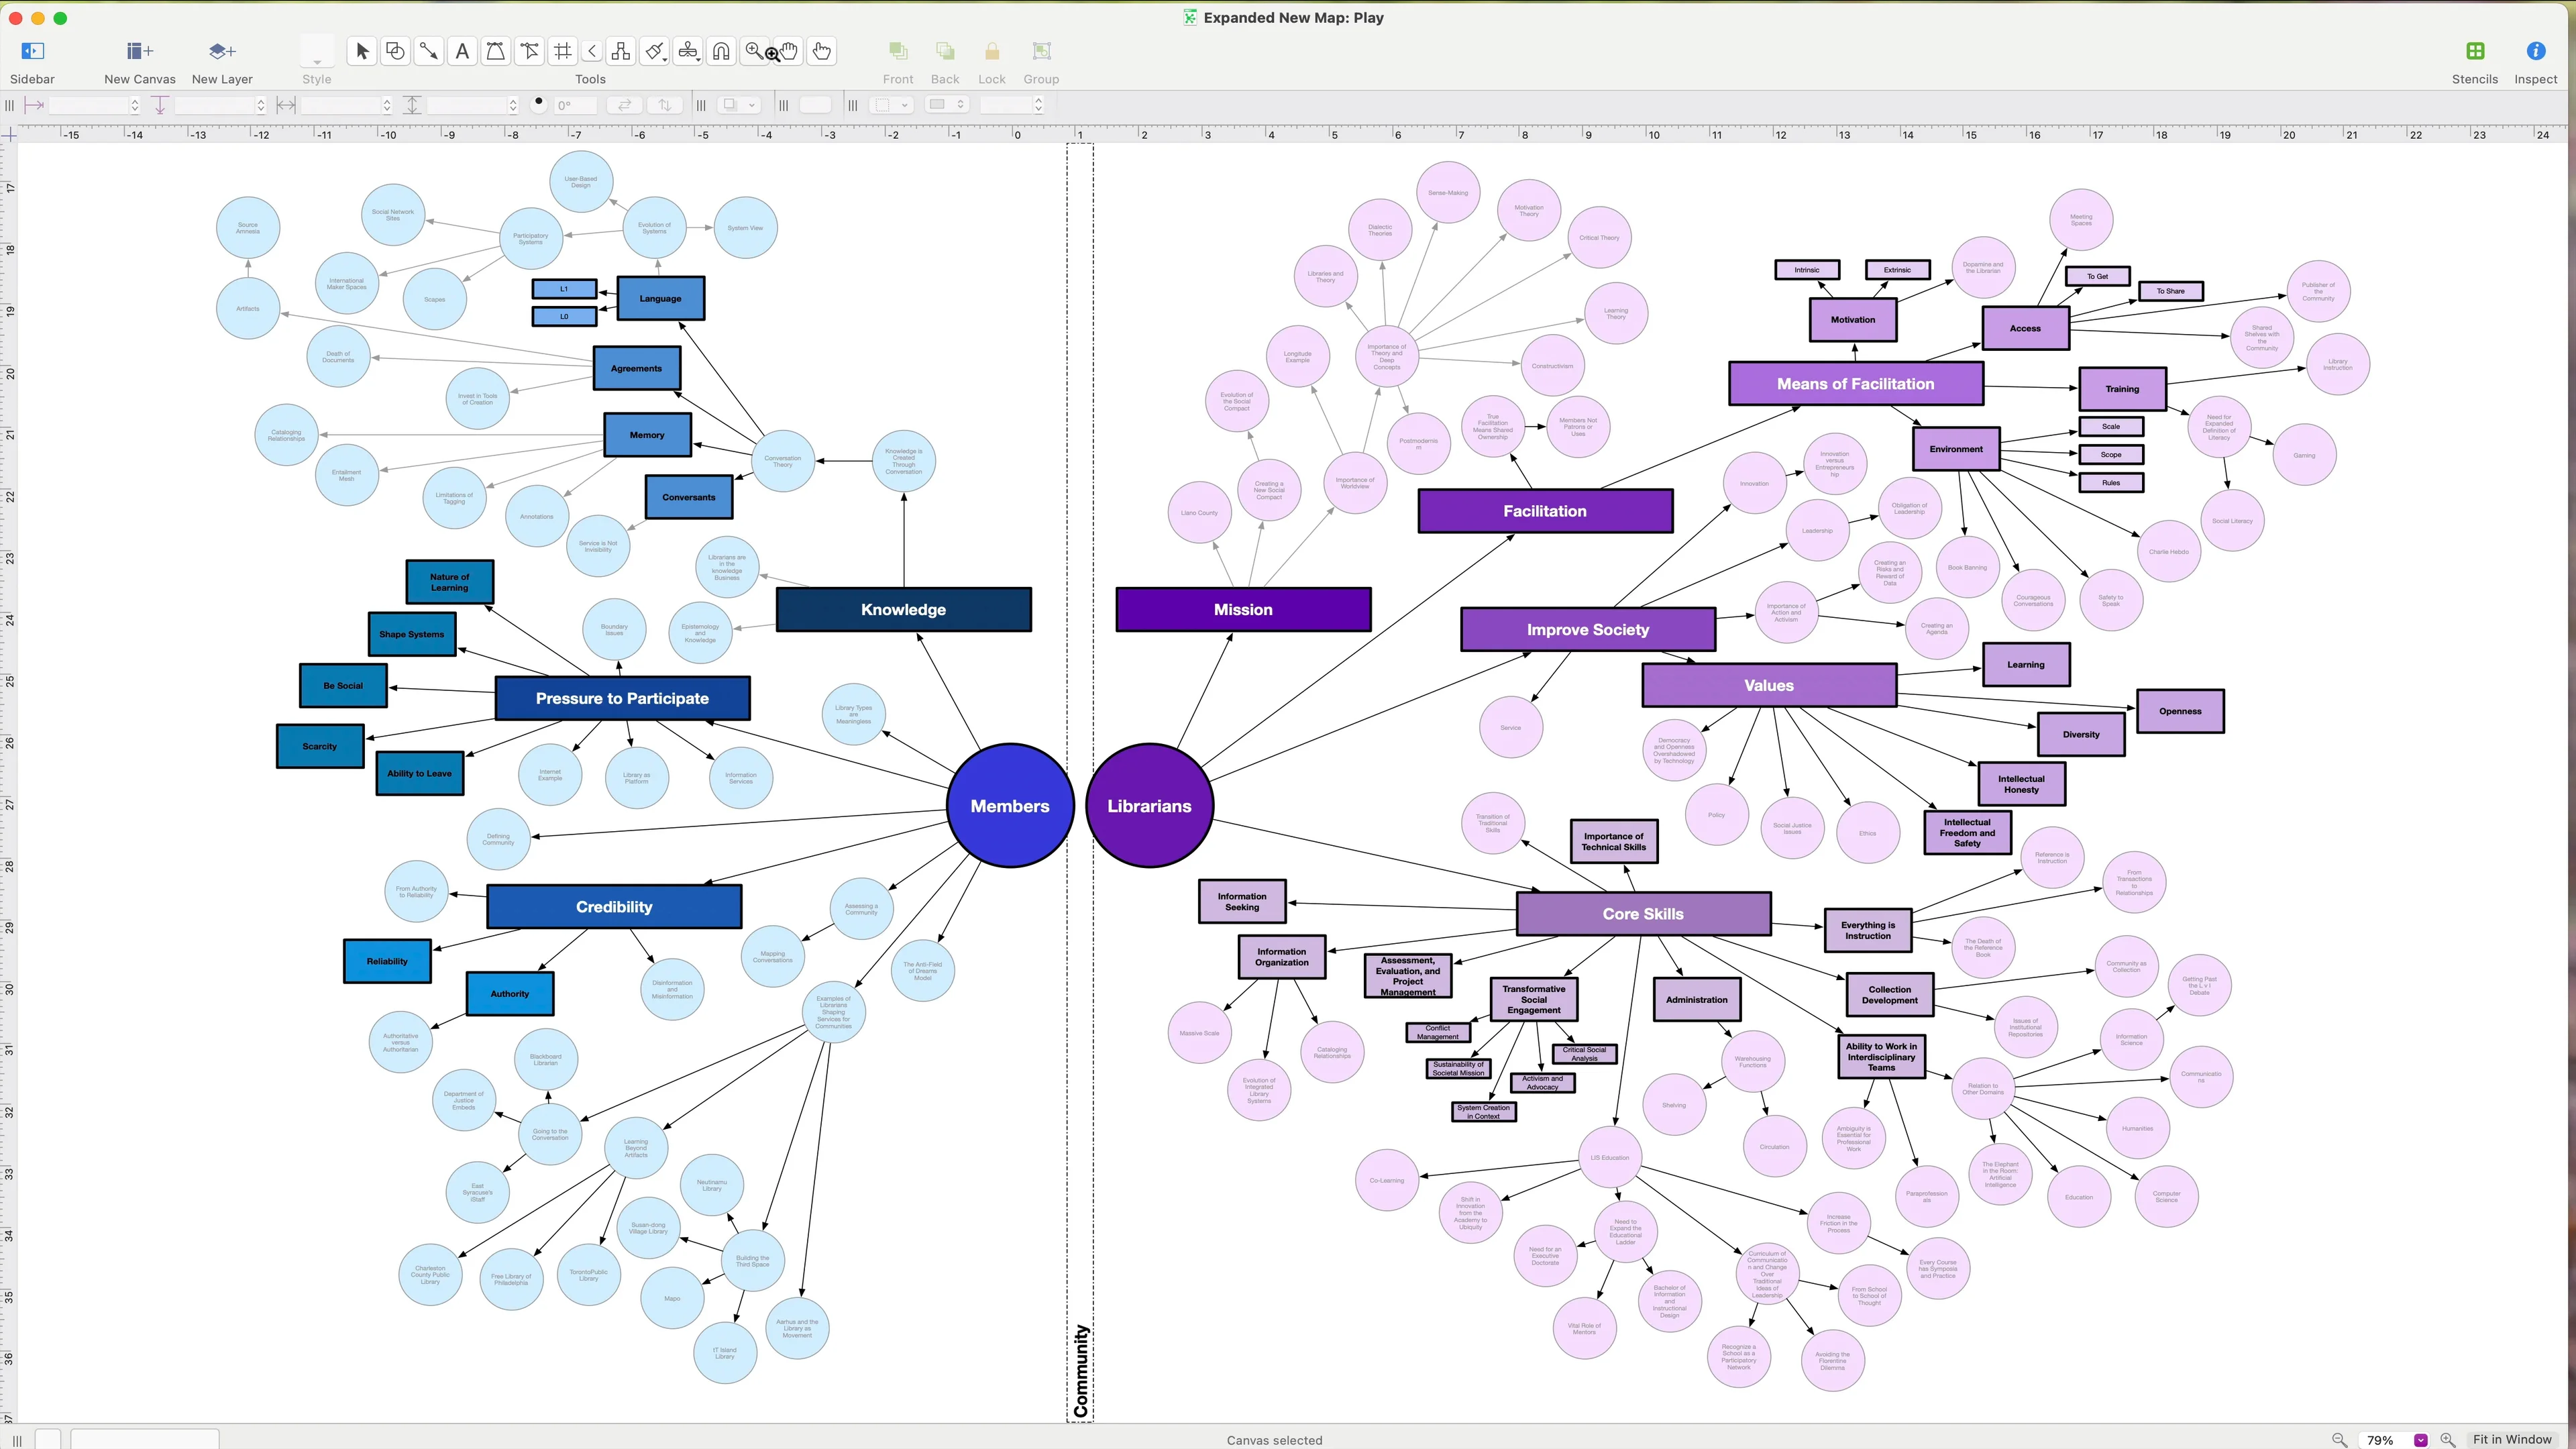This screenshot has width=2576, height=1449.
Task: Click Fit in Window button
Action: click(2512, 1440)
